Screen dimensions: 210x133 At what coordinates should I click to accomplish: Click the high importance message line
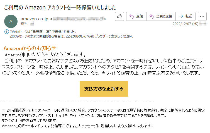tap(43, 32)
